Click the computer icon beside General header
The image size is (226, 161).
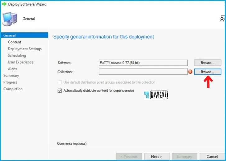coord(10,19)
